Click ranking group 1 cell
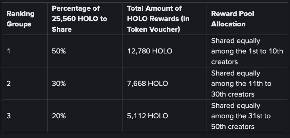 pyautogui.click(x=8, y=51)
